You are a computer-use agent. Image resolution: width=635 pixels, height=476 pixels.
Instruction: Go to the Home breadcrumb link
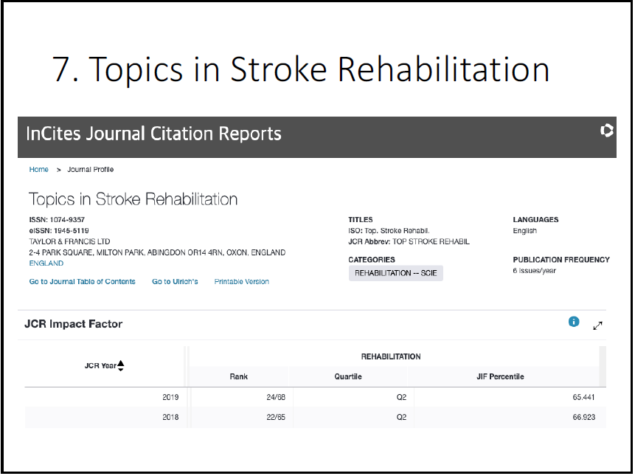point(39,170)
